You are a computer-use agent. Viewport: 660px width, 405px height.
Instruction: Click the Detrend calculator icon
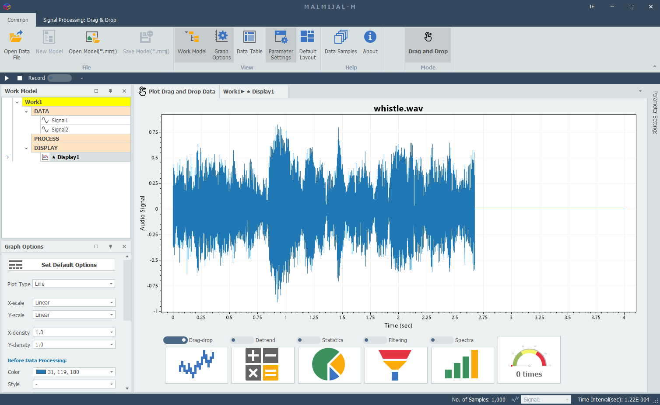coord(263,365)
